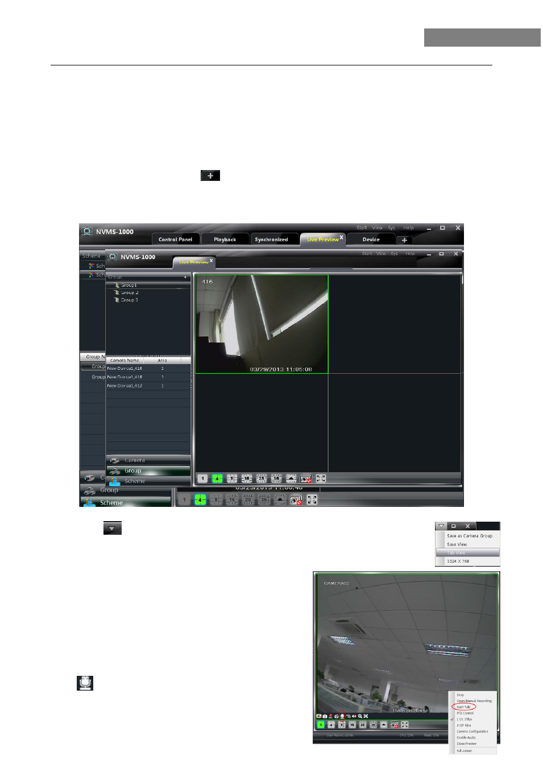The height and width of the screenshot is (768, 543).
Task: Open the window options dropdown triangle
Action: [441, 526]
